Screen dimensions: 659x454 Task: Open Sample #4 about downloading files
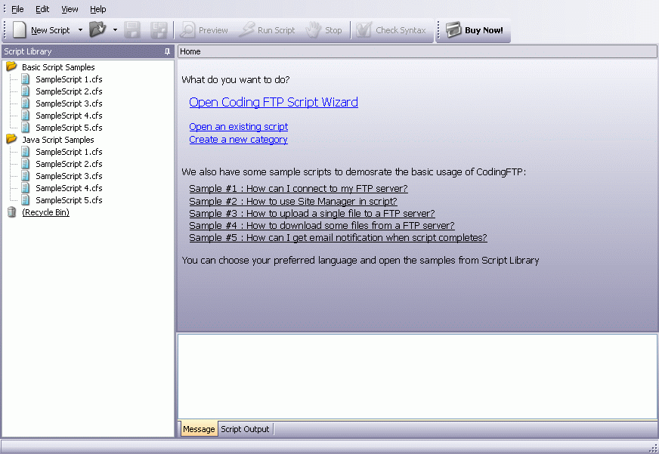pos(321,225)
